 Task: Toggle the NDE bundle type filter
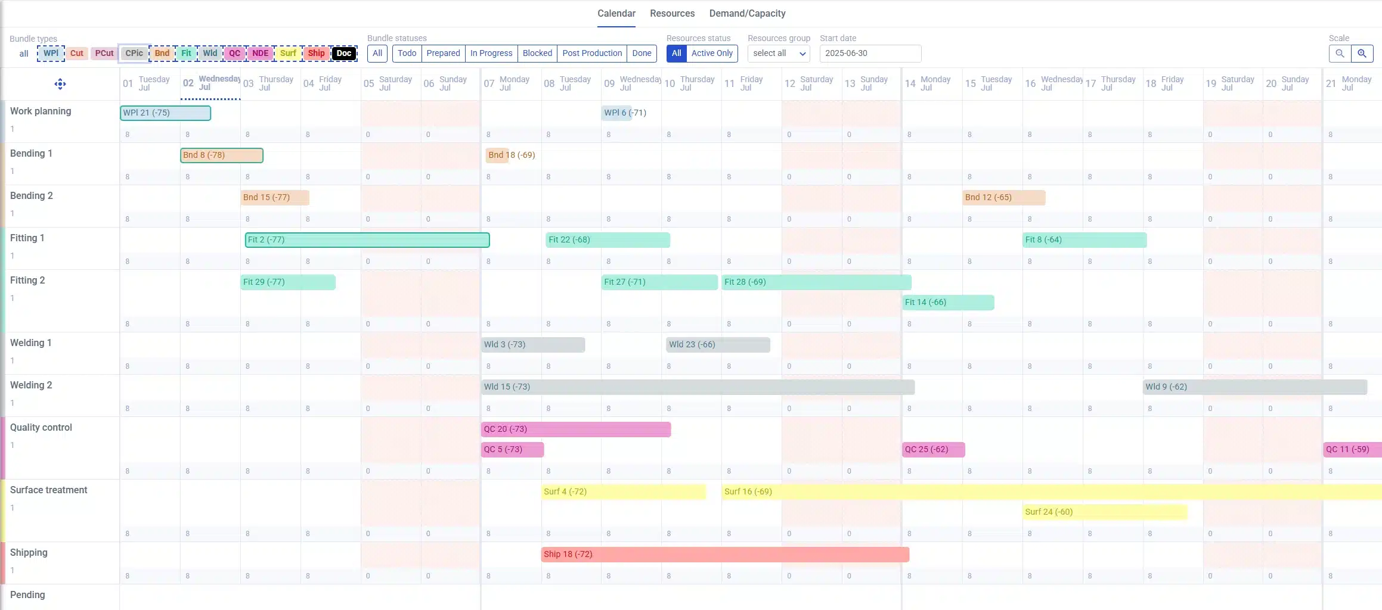pos(261,53)
